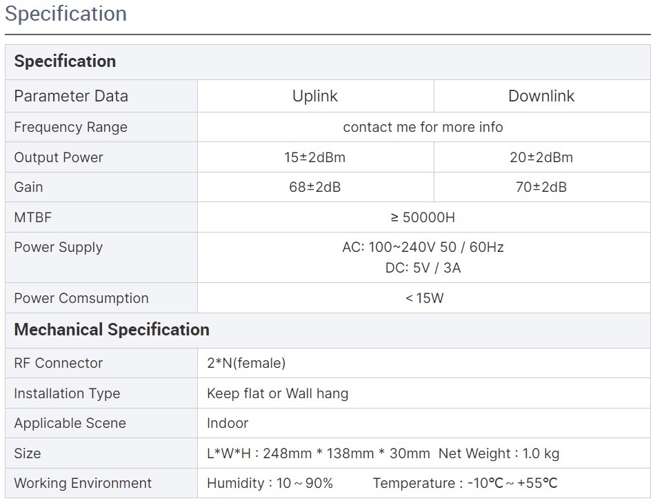Select the "< 15W" power consumption value
653x501 pixels.
(x=424, y=298)
